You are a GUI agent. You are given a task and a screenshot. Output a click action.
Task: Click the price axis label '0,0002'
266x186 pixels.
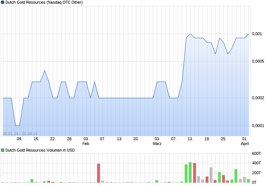pyautogui.click(x=258, y=98)
